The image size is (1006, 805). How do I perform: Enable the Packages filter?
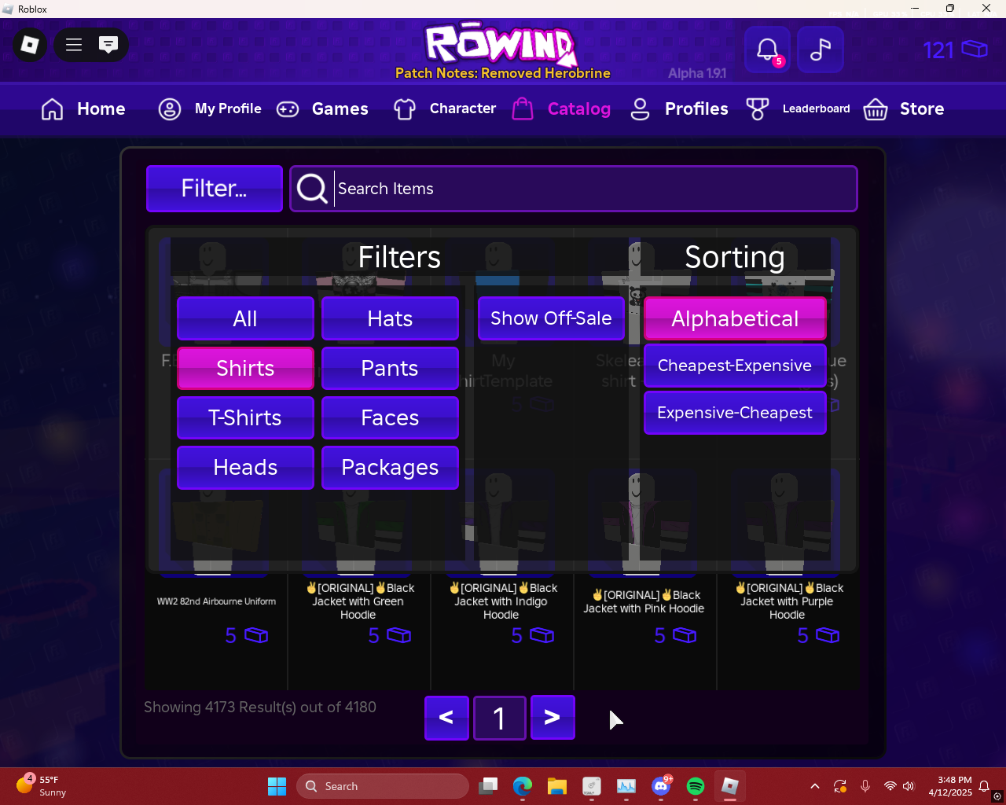[x=390, y=467]
